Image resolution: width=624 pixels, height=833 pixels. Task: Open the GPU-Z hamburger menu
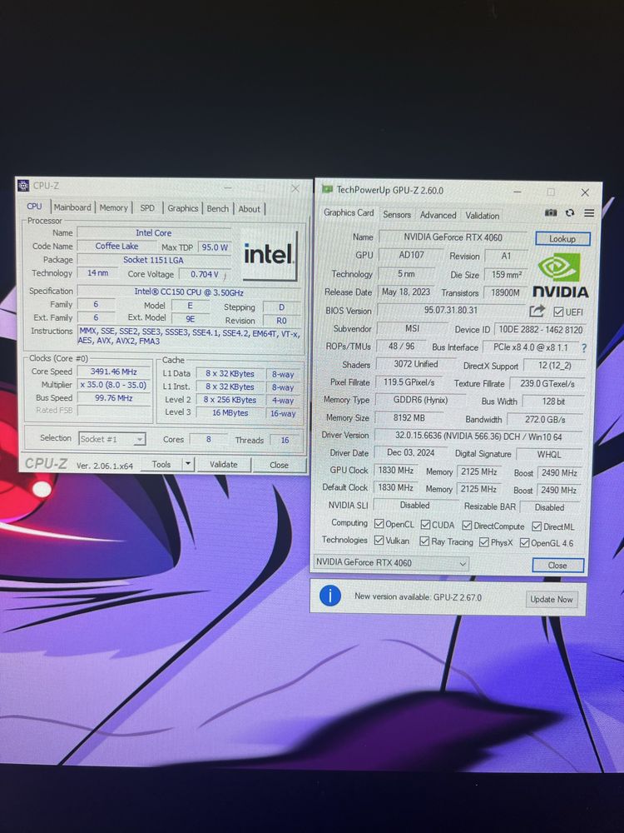tap(589, 213)
